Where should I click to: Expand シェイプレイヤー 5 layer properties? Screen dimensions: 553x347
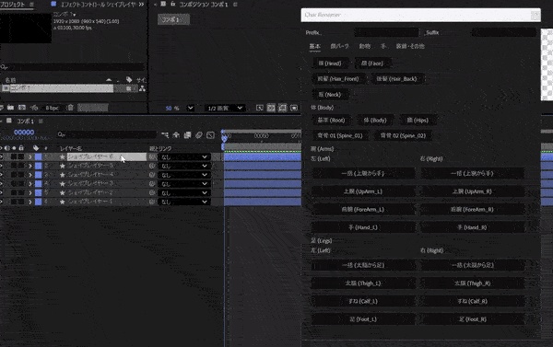pos(30,166)
